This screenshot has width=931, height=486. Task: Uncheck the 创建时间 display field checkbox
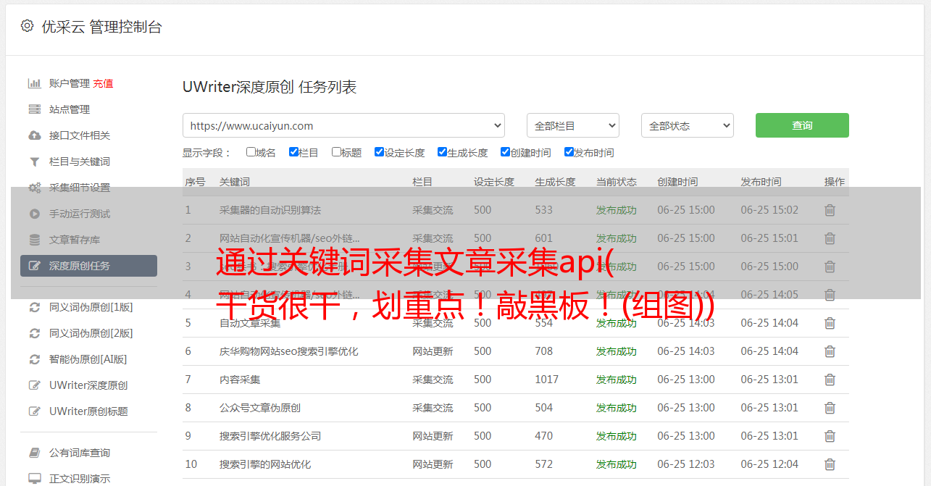[x=505, y=152]
